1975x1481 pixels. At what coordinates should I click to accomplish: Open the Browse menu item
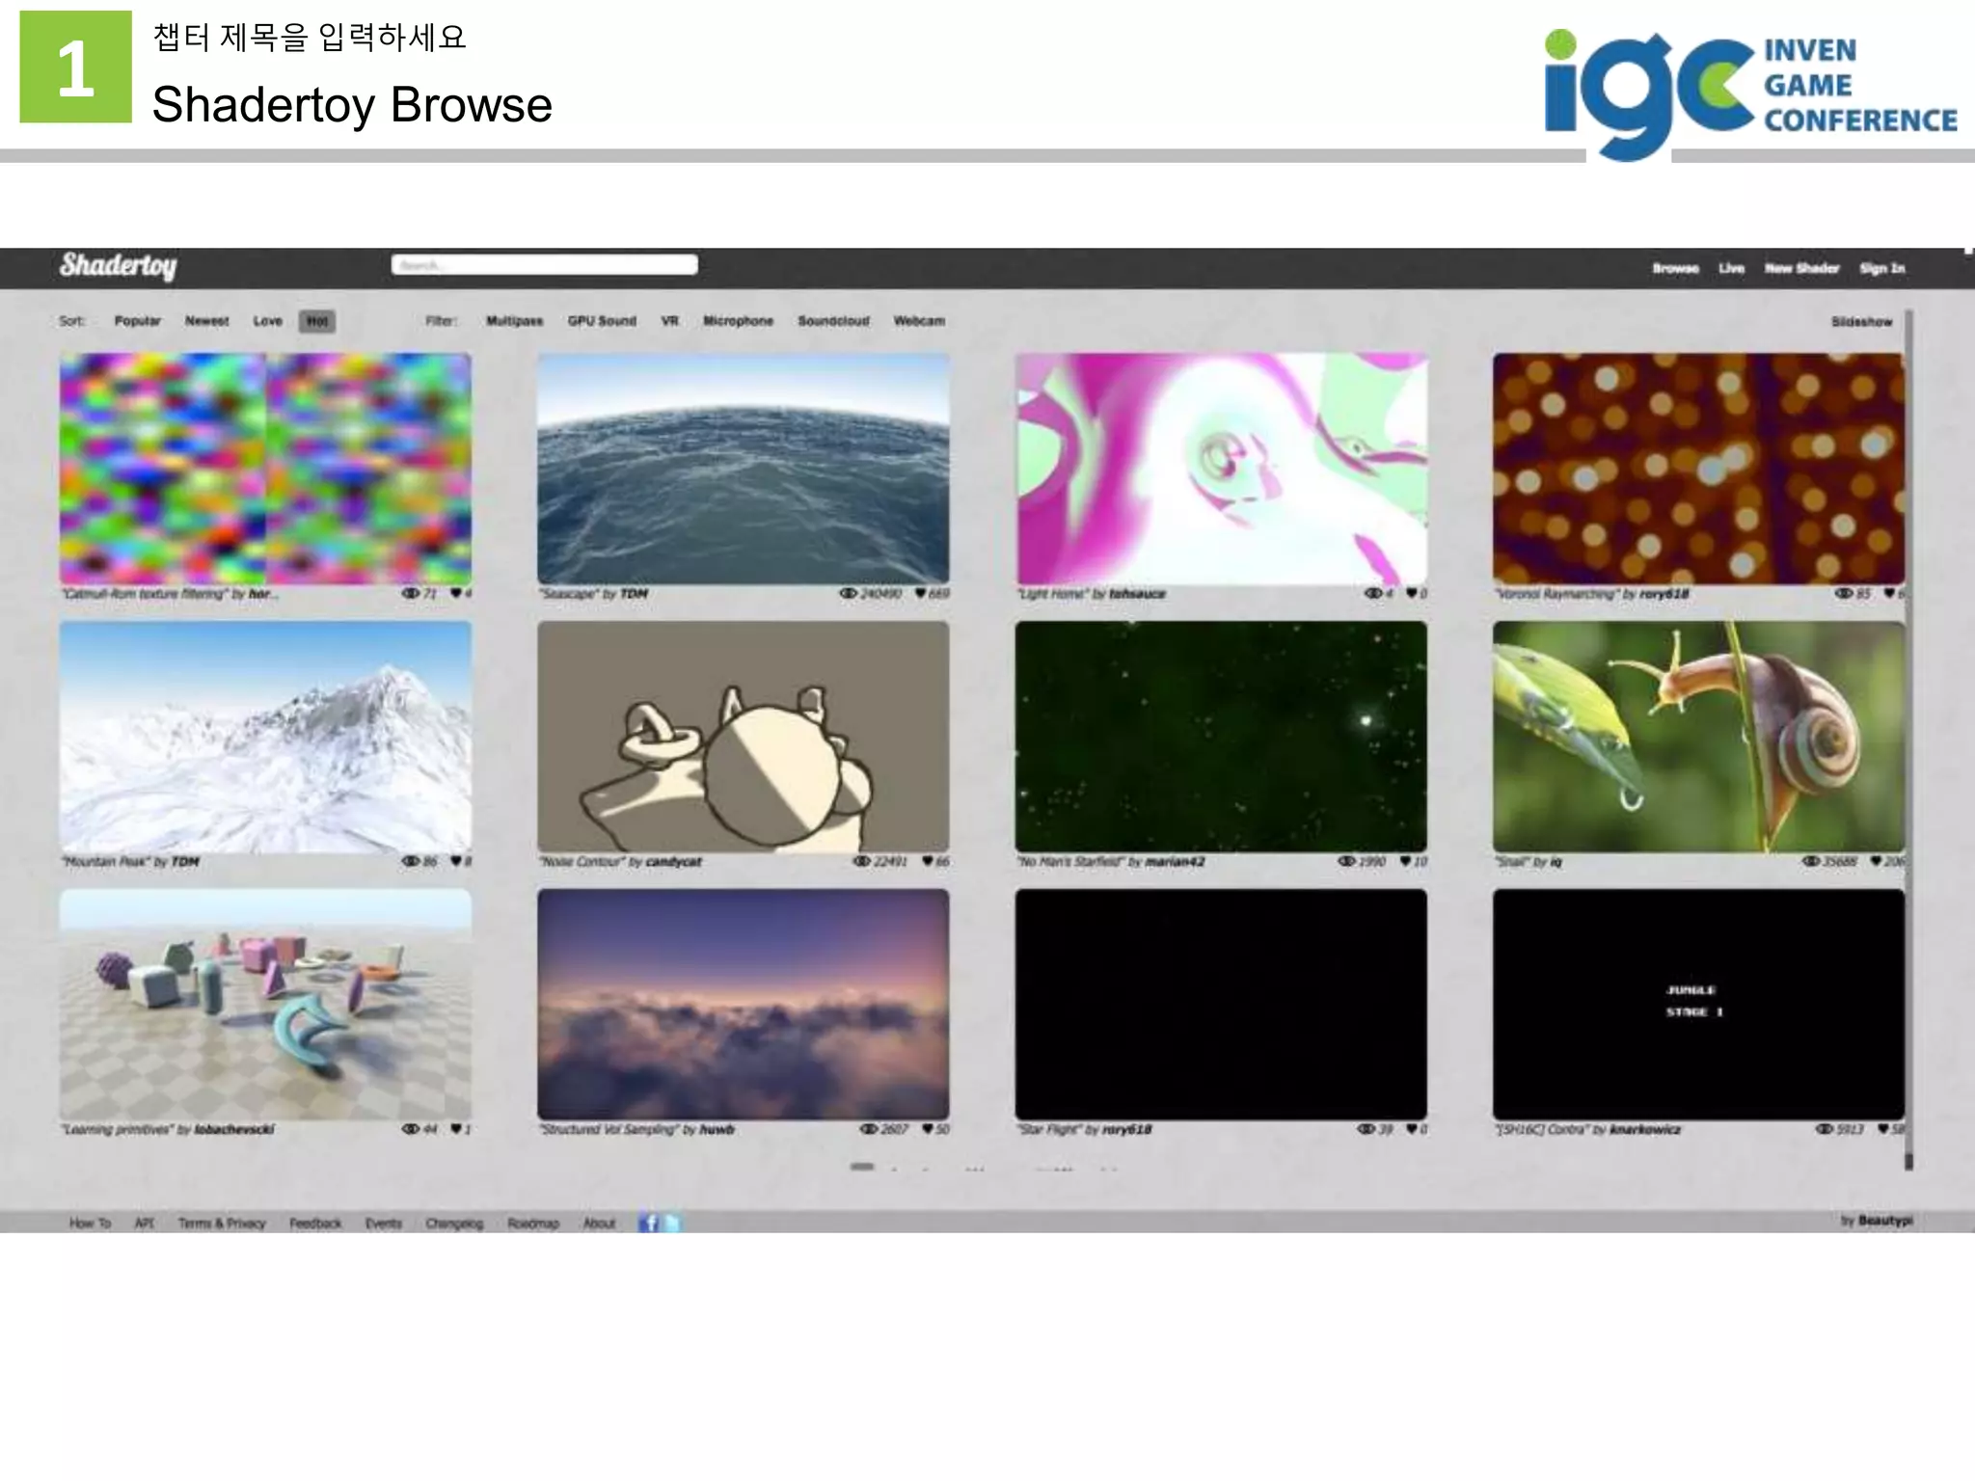click(x=1675, y=268)
